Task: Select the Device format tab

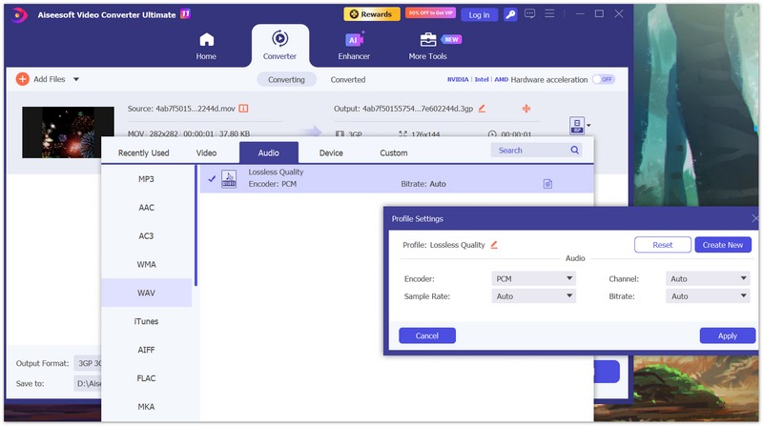Action: (331, 152)
